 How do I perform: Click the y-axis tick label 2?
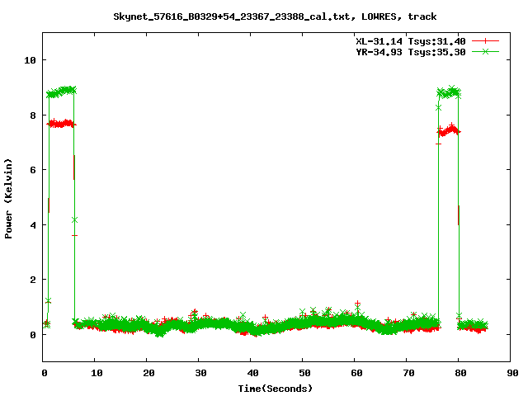pyautogui.click(x=33, y=280)
